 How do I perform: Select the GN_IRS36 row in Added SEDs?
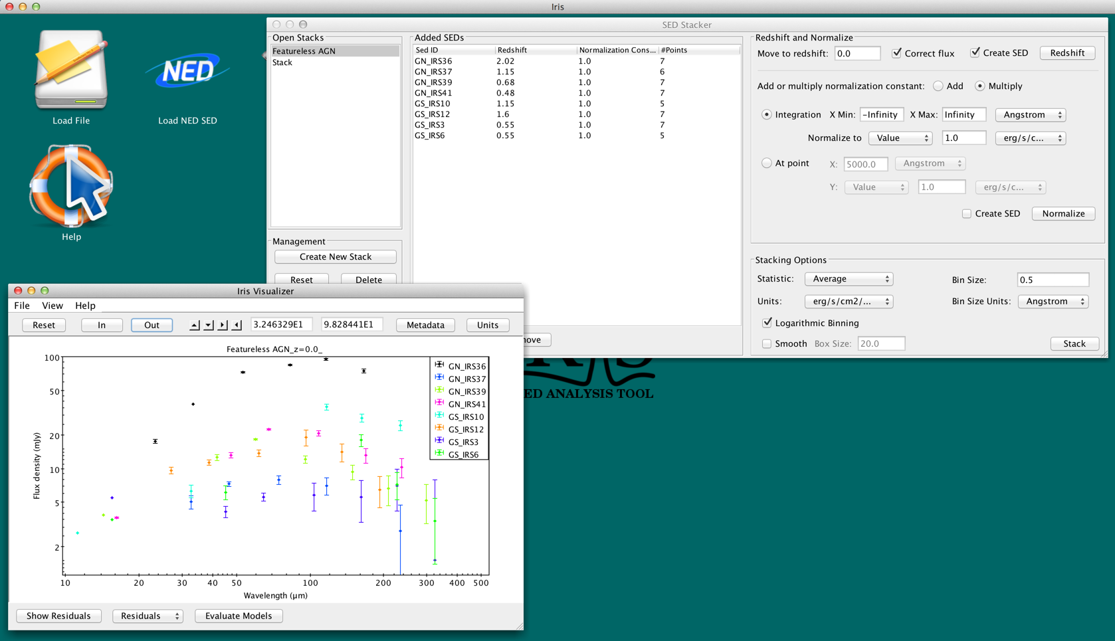pos(576,61)
